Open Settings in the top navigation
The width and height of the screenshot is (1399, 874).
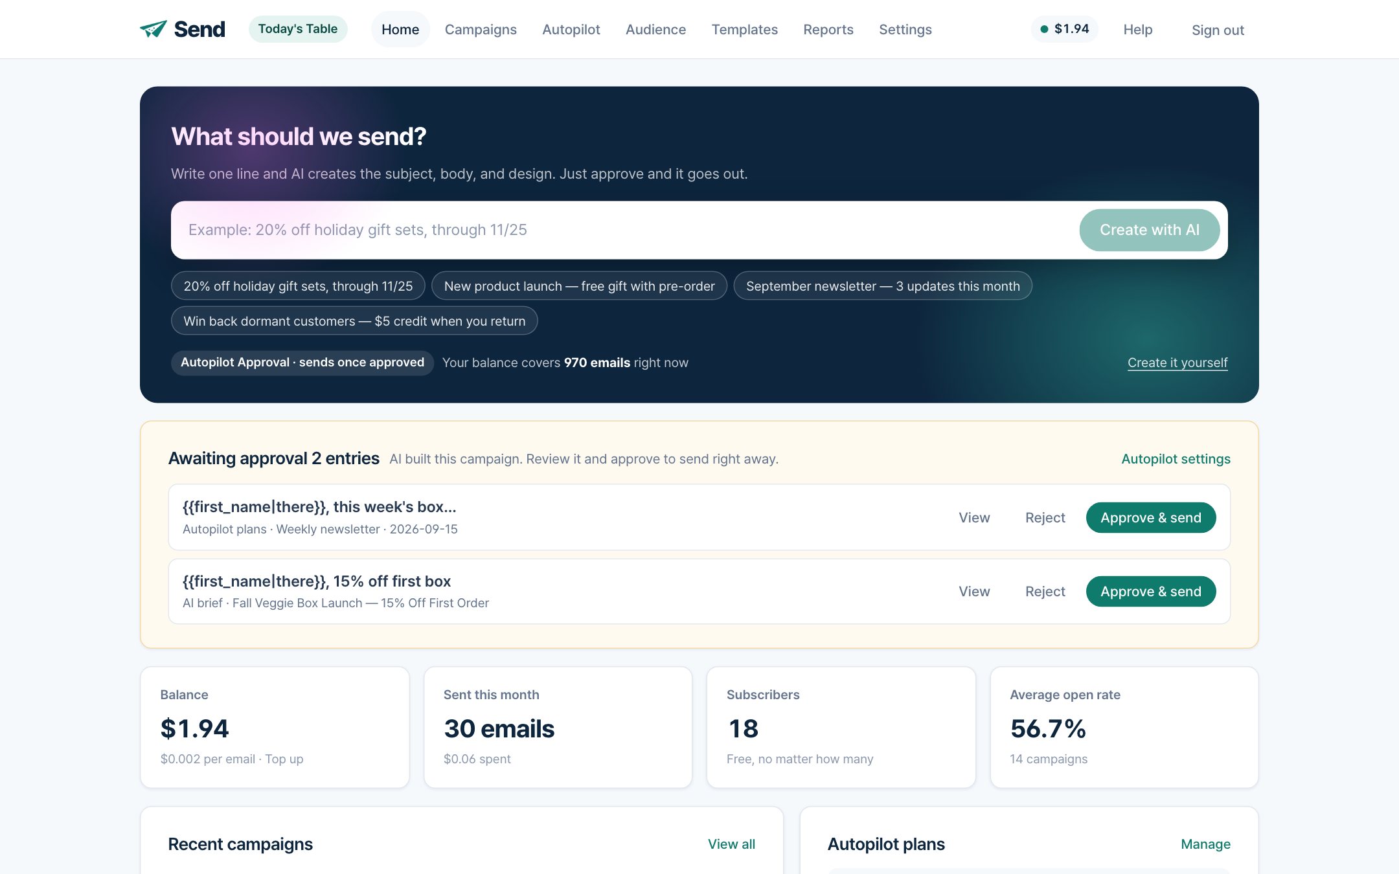tap(905, 29)
